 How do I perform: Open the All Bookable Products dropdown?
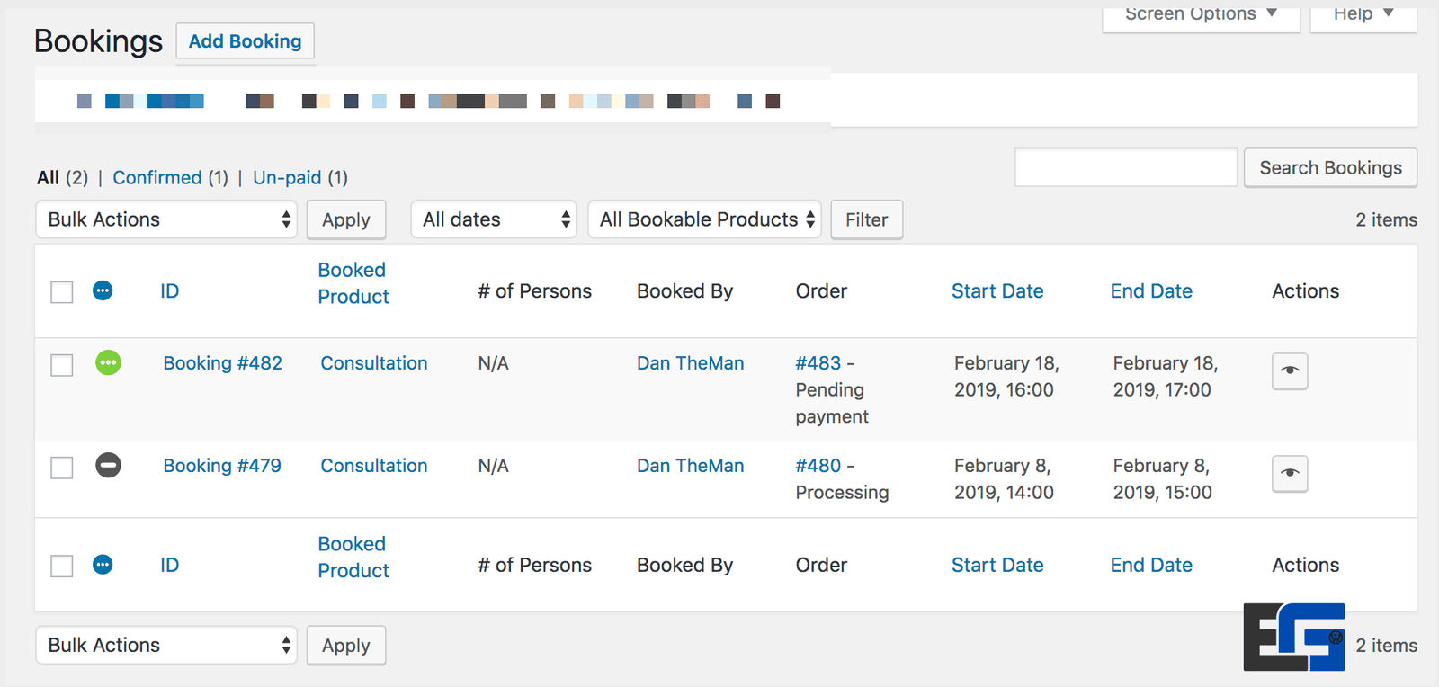705,219
